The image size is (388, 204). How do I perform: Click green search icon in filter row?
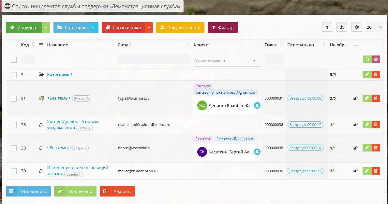(x=367, y=59)
